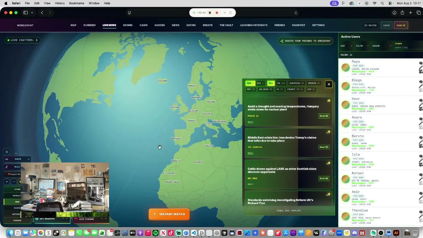Screen dimensions: 423x238
Task: Open the compass button above Radio
Action: point(7,152)
